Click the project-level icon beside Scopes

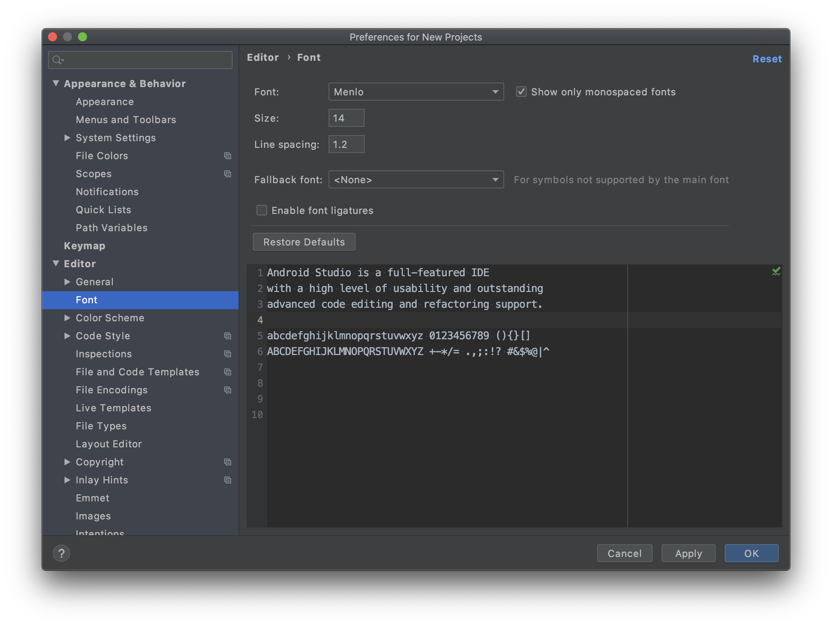click(228, 174)
